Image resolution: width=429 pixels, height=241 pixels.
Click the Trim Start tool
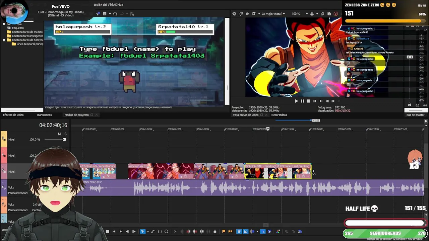pos(188,231)
